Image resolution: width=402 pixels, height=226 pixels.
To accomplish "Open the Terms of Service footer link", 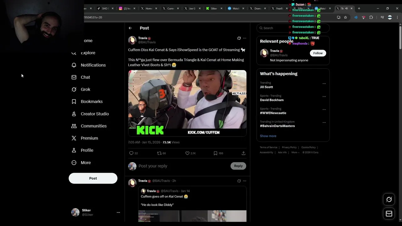I will coord(269,147).
